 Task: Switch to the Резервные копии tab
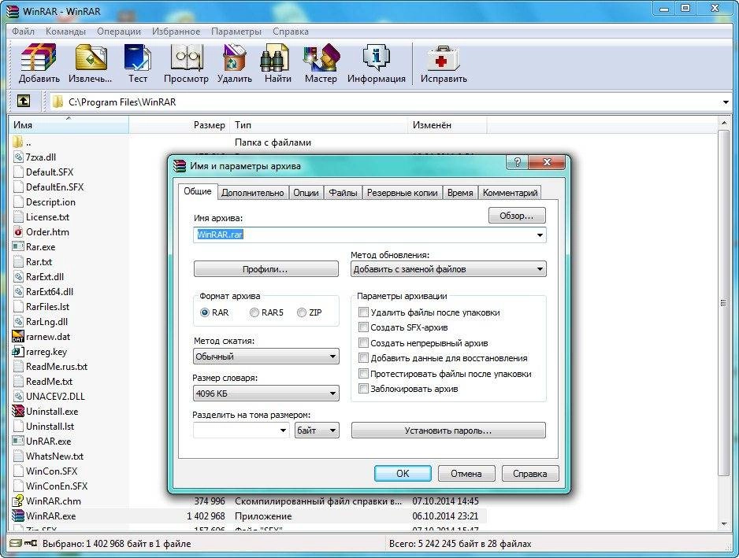(402, 193)
